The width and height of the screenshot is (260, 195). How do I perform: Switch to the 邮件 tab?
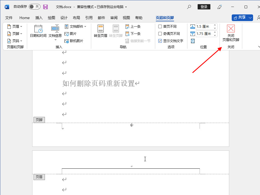point(101,18)
